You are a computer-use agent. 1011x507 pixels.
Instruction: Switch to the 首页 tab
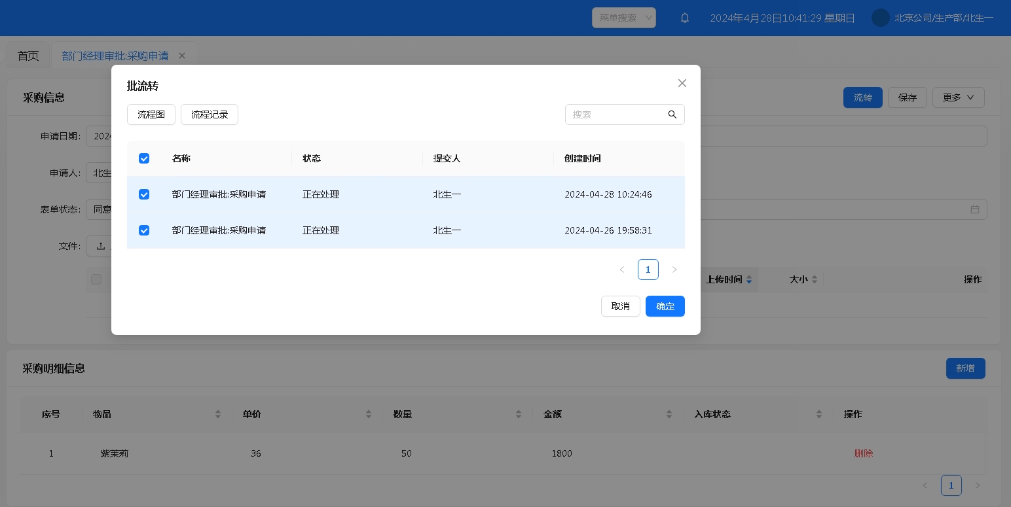pyautogui.click(x=28, y=56)
